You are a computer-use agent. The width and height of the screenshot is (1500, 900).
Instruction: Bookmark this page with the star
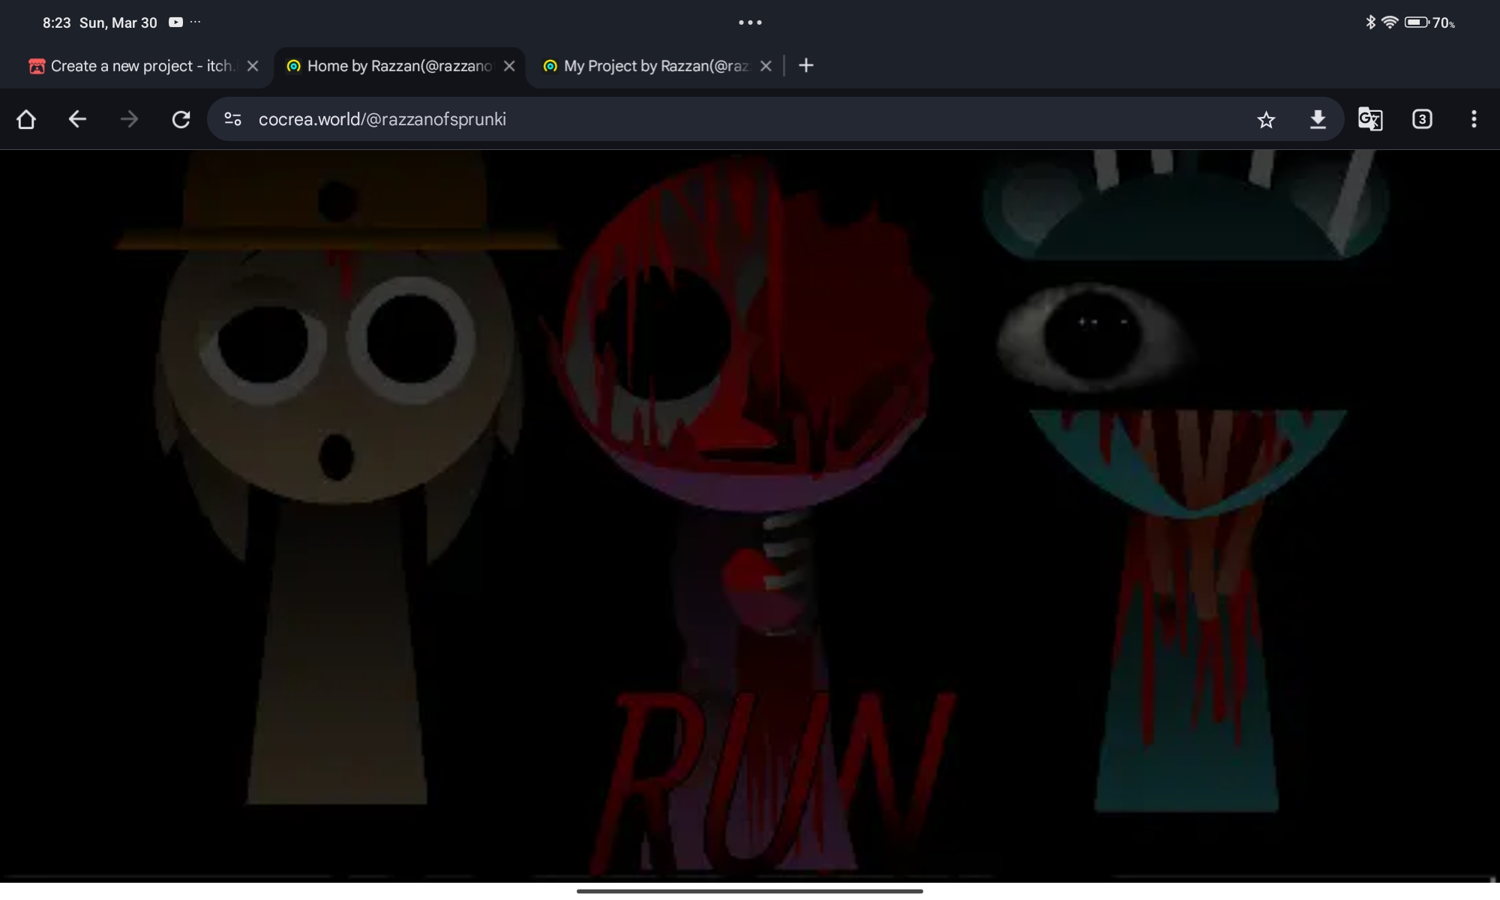point(1266,119)
